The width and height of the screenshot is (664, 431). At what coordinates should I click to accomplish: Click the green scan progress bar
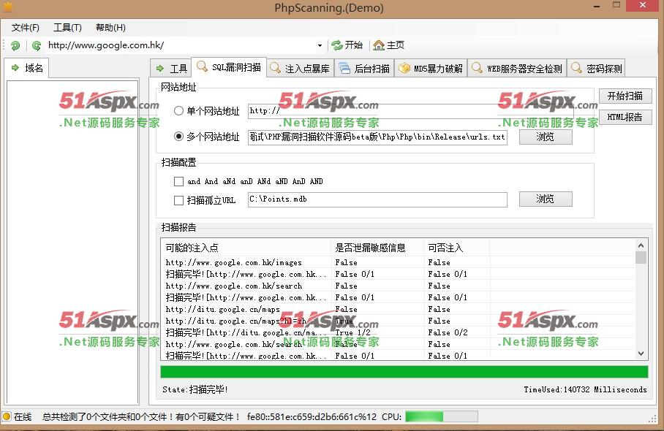pyautogui.click(x=404, y=372)
